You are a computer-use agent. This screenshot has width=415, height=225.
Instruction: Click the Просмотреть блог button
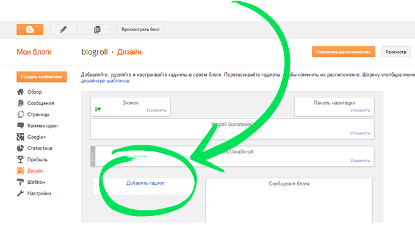(x=140, y=30)
